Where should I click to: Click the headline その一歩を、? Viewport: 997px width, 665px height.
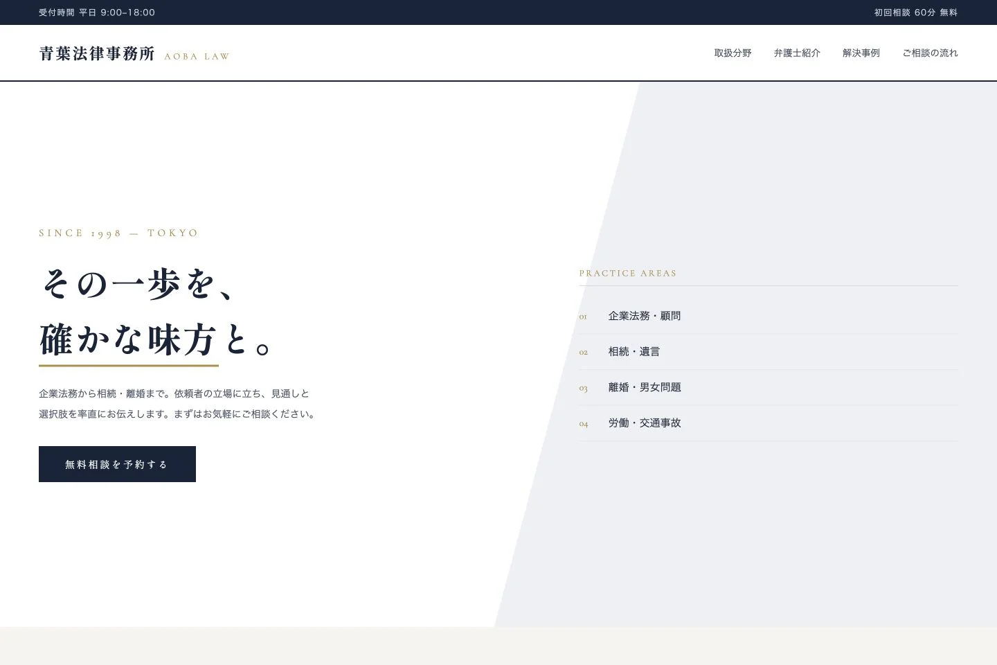point(141,283)
